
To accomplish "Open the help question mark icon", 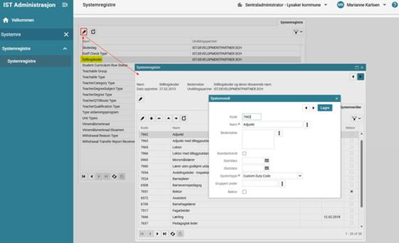I will 394,5.
